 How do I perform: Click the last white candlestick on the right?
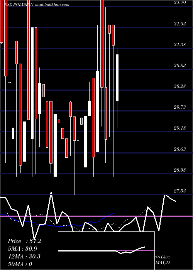pyautogui.click(x=117, y=78)
